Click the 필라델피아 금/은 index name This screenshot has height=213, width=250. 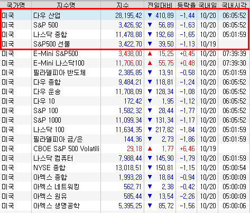pos(58,139)
